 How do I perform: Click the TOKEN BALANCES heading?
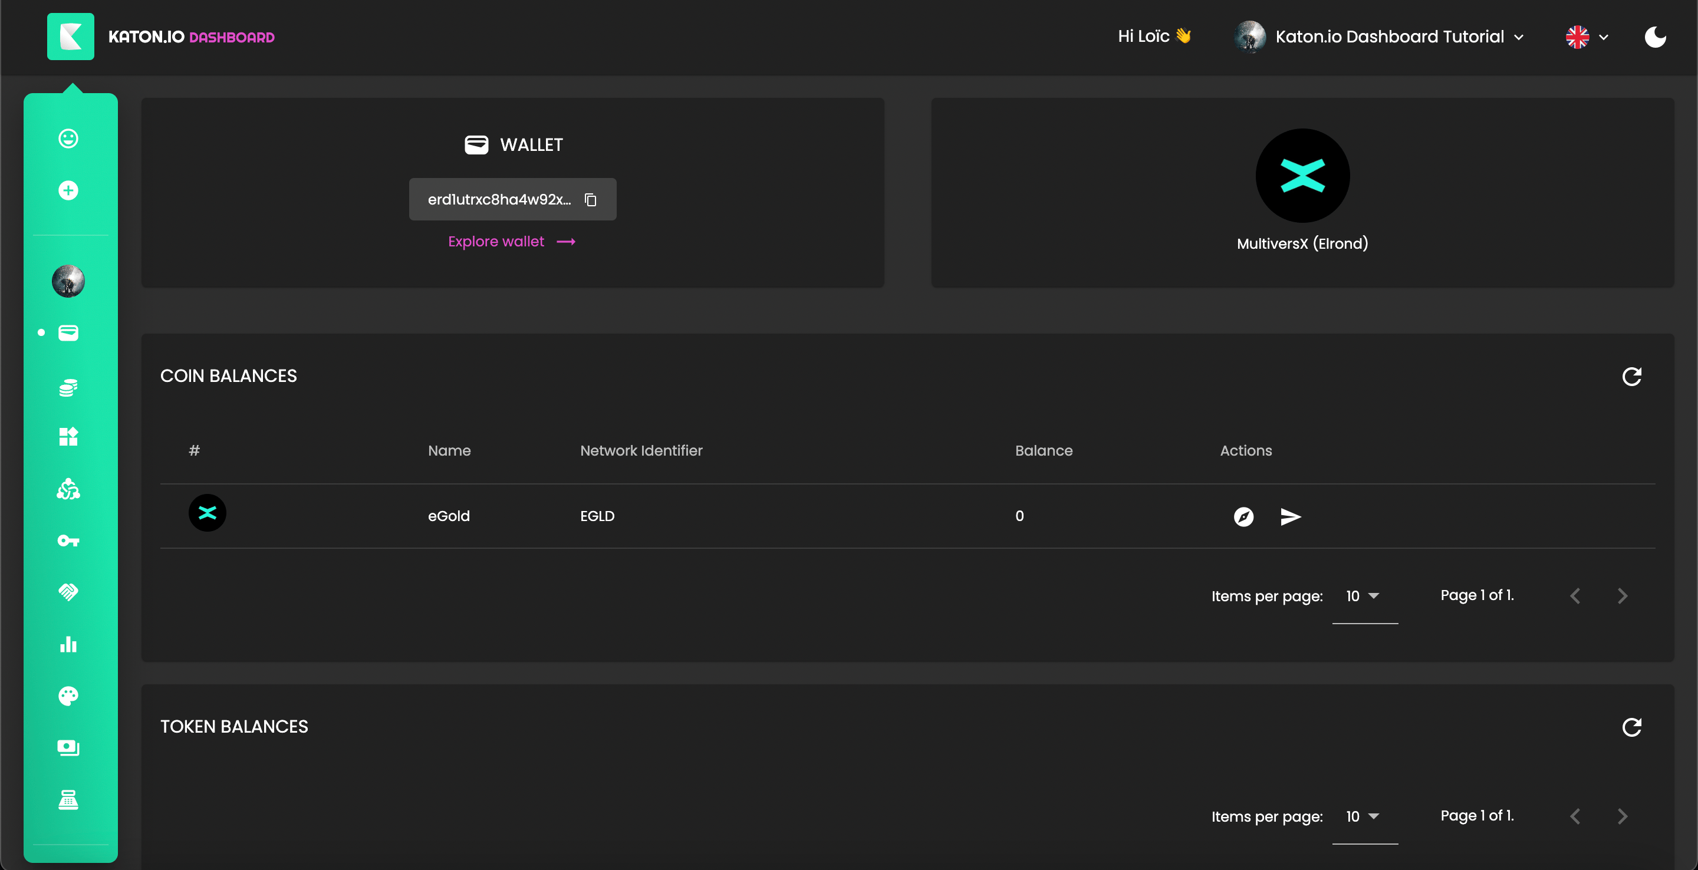234,726
